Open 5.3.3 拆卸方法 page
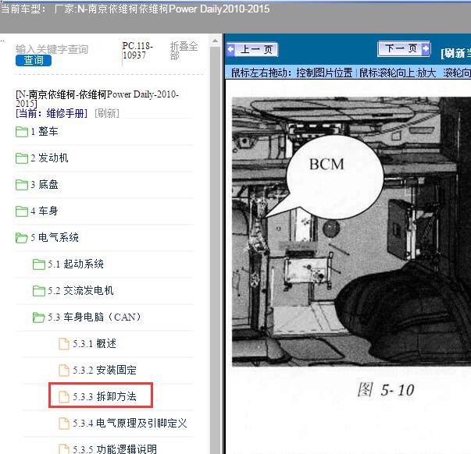This screenshot has height=454, width=471. [x=104, y=396]
